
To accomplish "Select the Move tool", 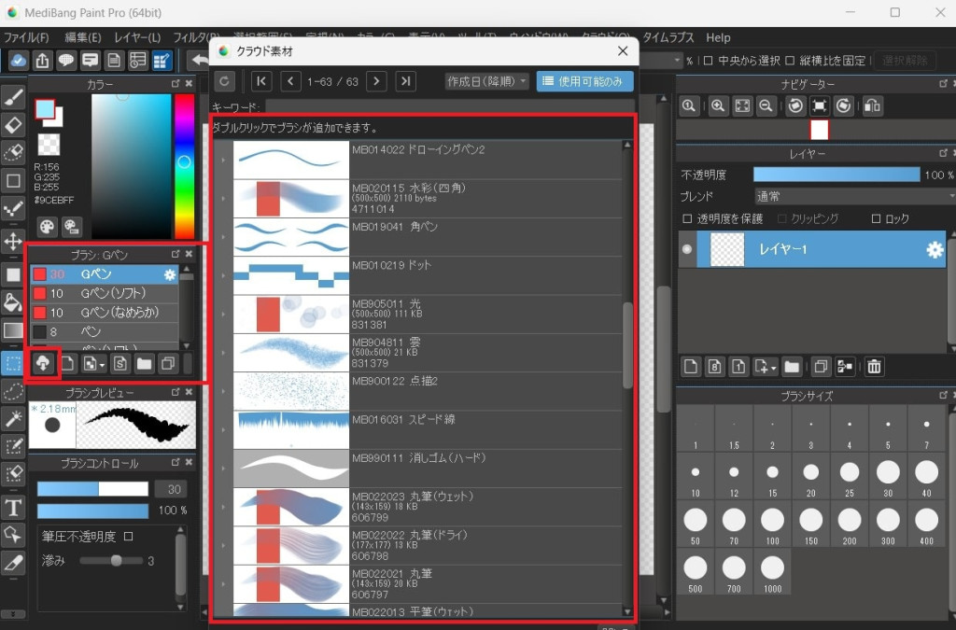I will click(13, 242).
